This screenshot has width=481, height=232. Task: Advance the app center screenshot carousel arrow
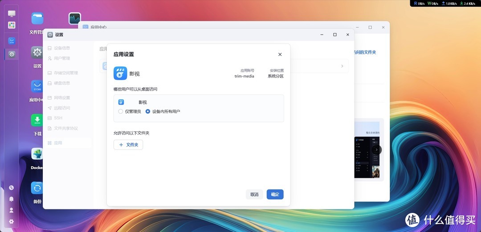pos(377,150)
